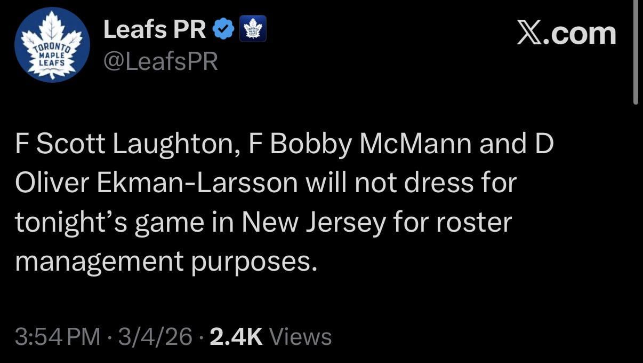Open the @LeafsPR handle
Image resolution: width=643 pixels, height=363 pixels.
click(160, 60)
